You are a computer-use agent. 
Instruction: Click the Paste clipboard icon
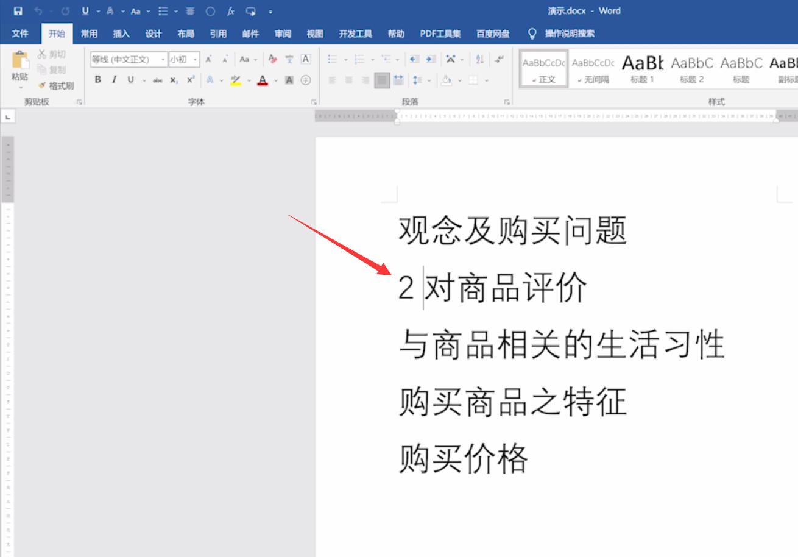pos(19,61)
